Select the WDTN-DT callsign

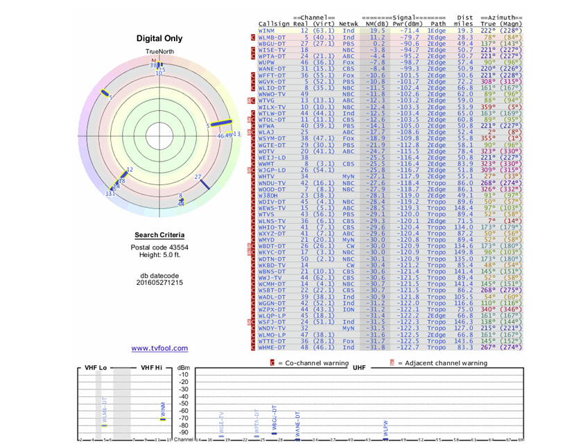[272, 259]
